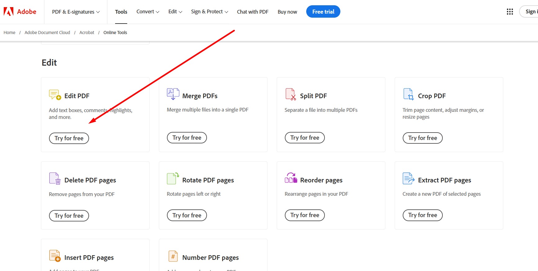Click the Number PDF pages hash icon
This screenshot has width=538, height=271.
tap(173, 256)
